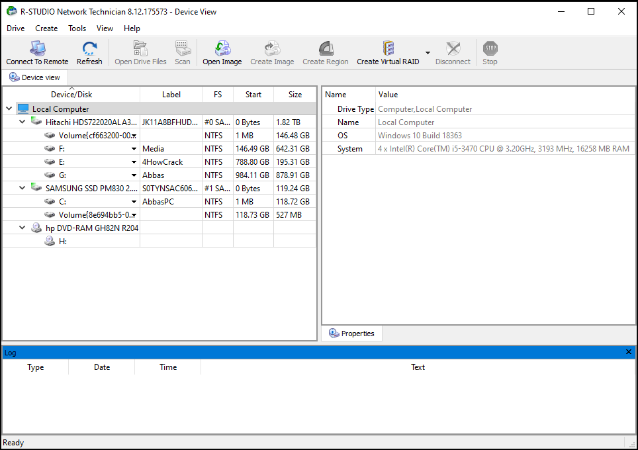This screenshot has height=450, width=638.
Task: Click the Scan toolbar icon
Action: tap(183, 48)
